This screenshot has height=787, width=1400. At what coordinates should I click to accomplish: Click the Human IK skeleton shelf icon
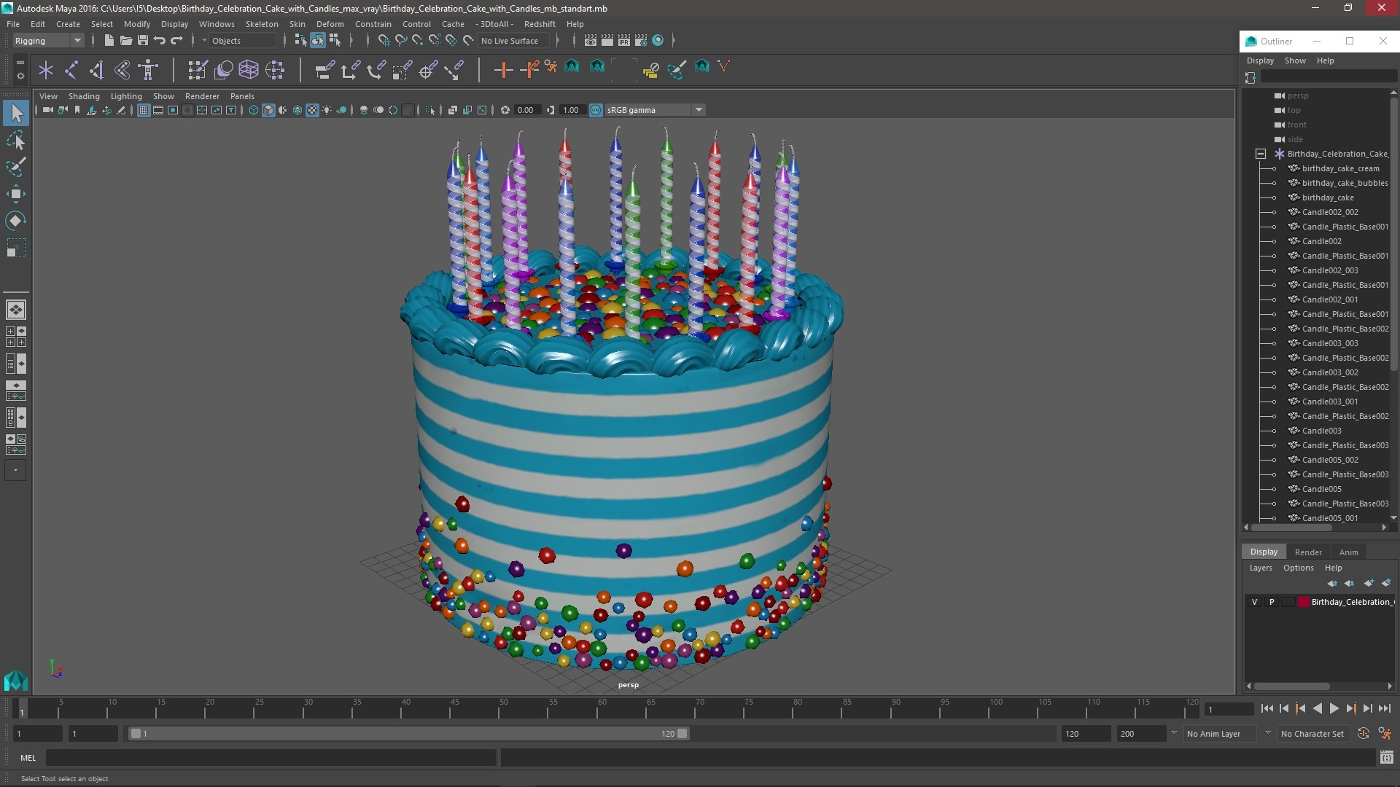point(149,70)
